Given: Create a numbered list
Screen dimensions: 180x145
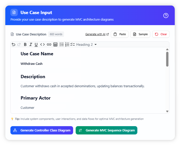Looking at the screenshot, I should [x=67, y=44].
